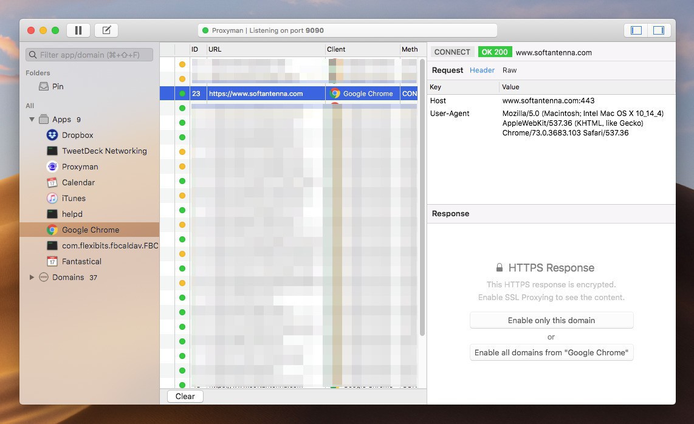Toggle the left sidebar panel icon
The height and width of the screenshot is (424, 694).
[636, 30]
